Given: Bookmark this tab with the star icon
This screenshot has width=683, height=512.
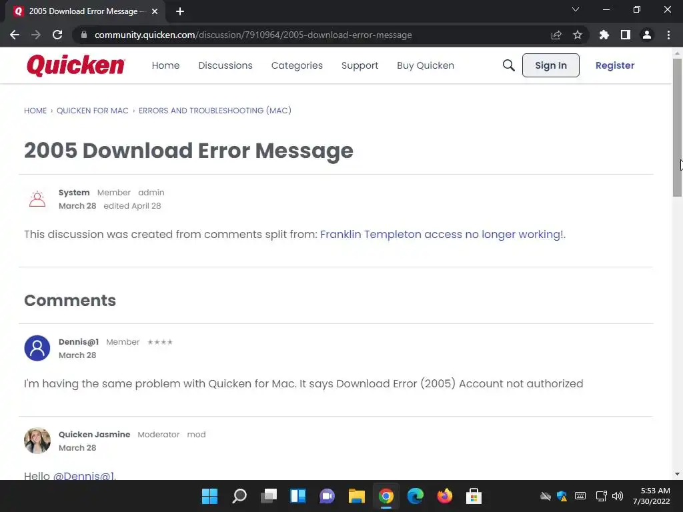Looking at the screenshot, I should pos(578,35).
